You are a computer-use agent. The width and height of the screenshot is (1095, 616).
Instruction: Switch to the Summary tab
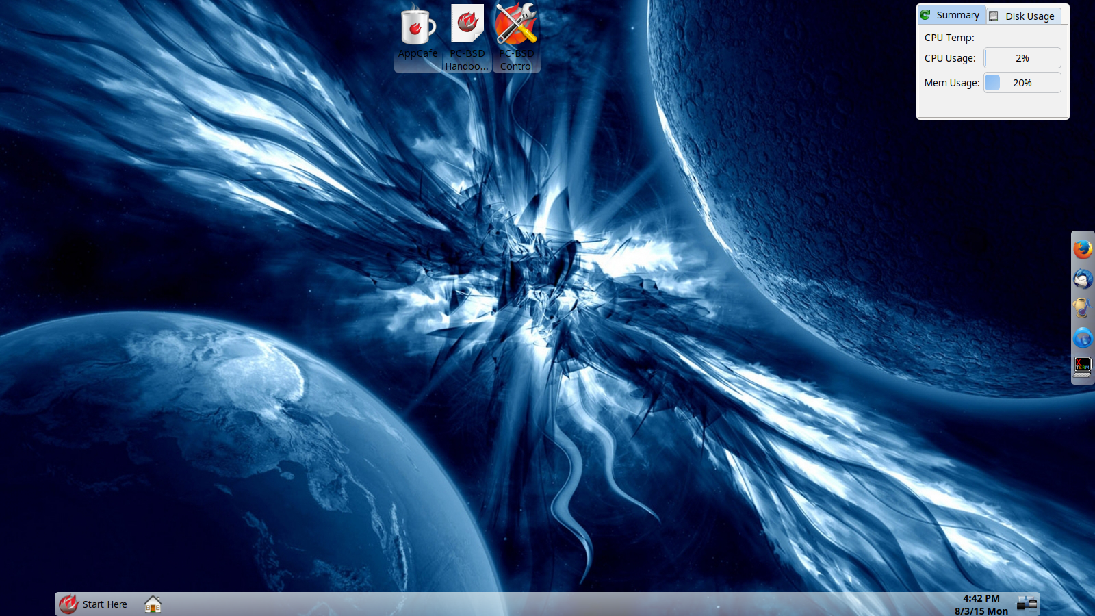pyautogui.click(x=951, y=15)
